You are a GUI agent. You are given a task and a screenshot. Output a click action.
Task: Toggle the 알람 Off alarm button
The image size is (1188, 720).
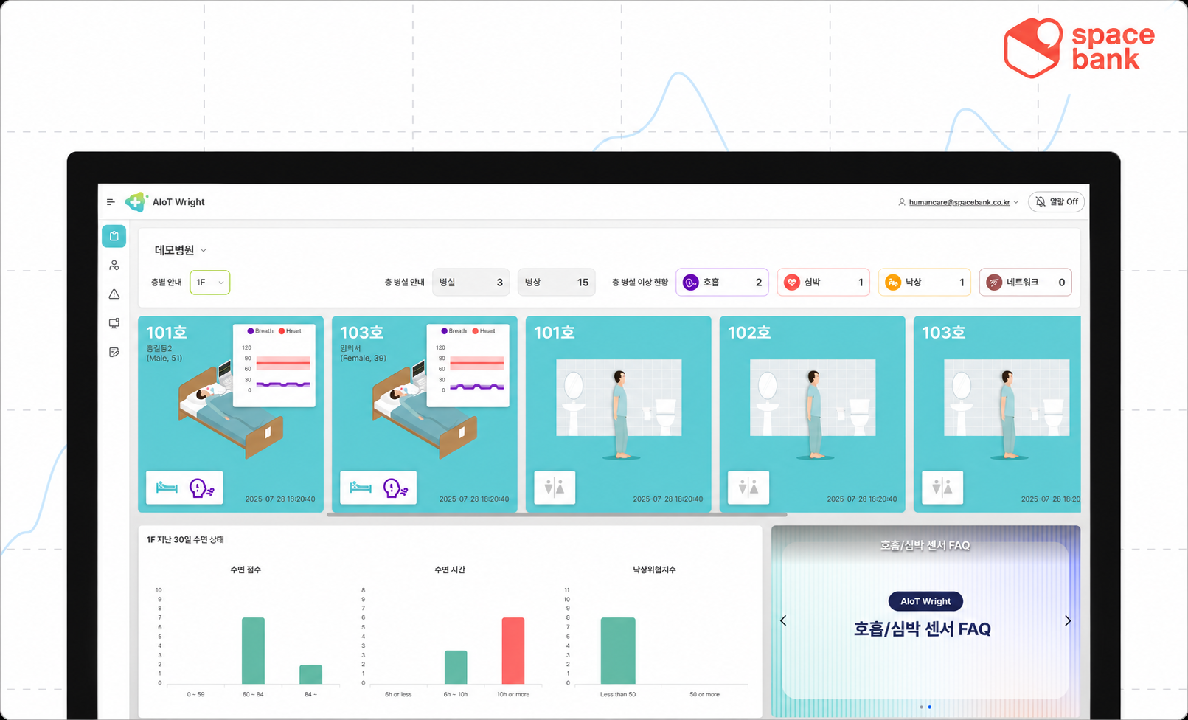point(1057,201)
